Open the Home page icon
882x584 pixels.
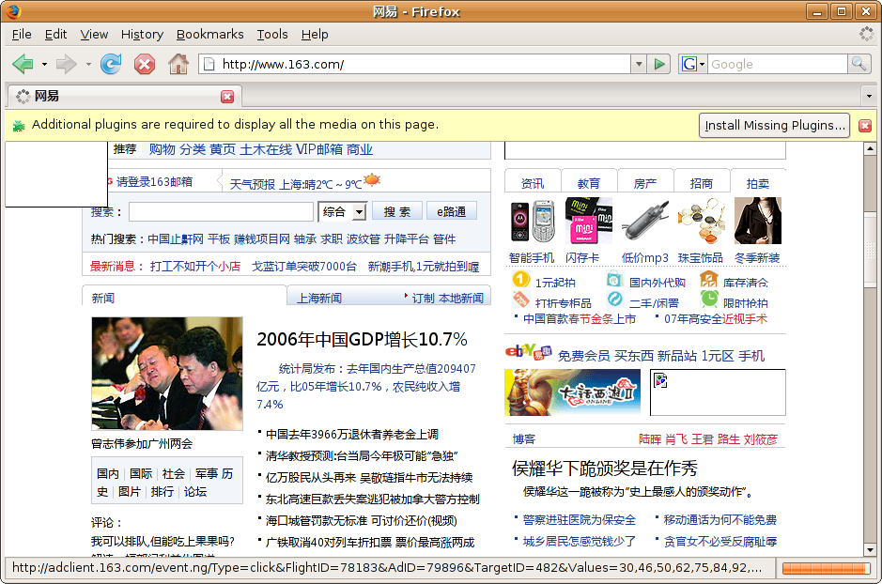coord(178,64)
